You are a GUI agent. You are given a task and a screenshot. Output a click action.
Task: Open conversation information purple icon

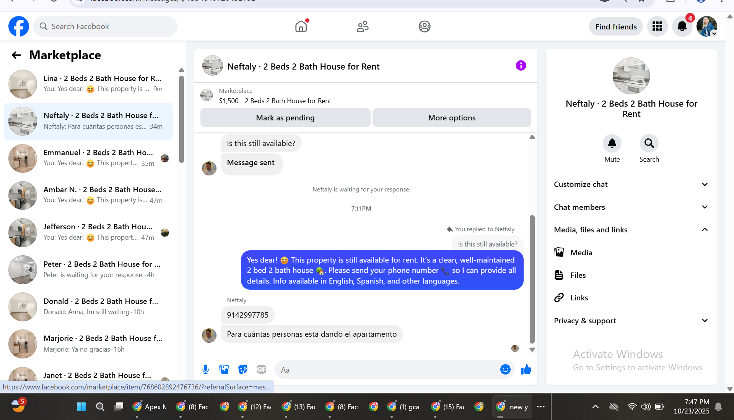click(x=521, y=66)
